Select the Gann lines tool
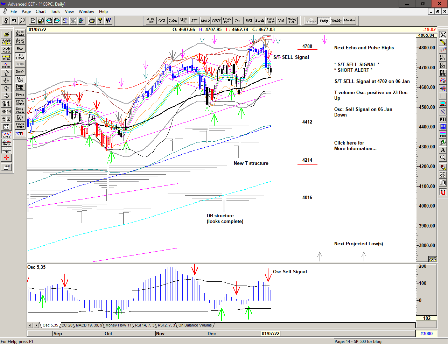This screenshot has height=344, width=448. click(6, 142)
